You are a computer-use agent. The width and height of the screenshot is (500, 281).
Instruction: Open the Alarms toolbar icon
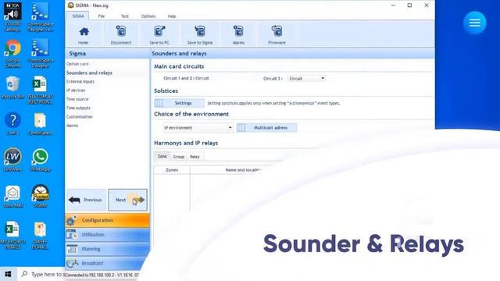(238, 34)
